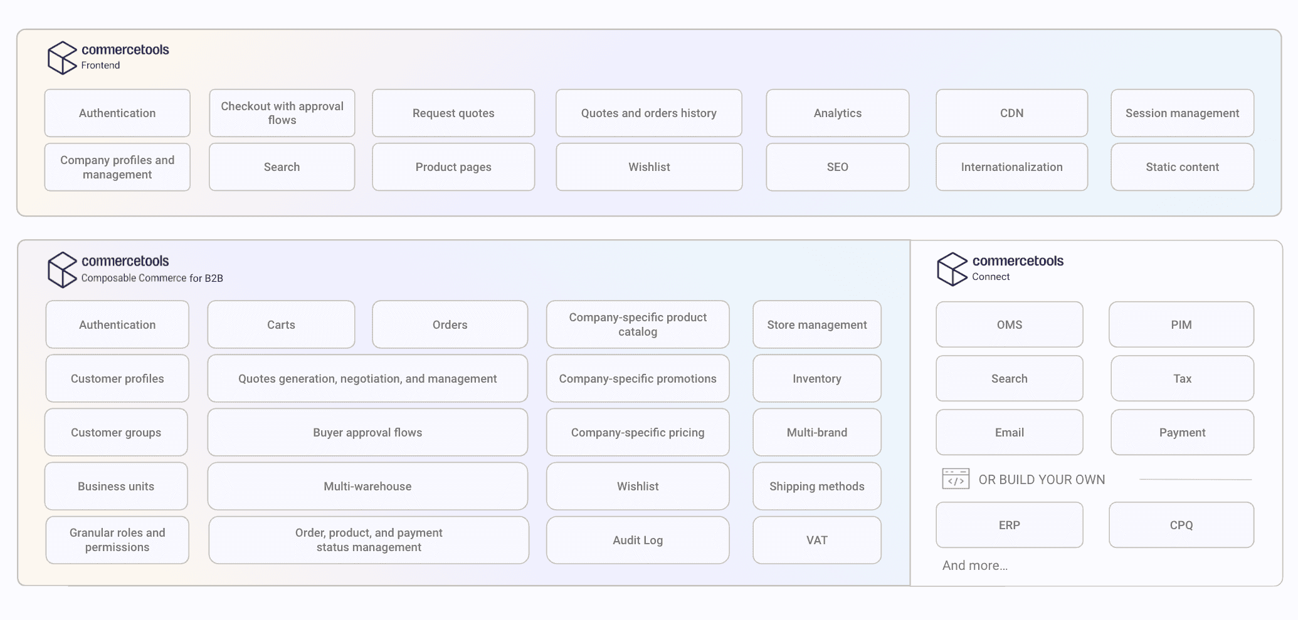Click the Internationalization box

[1012, 167]
